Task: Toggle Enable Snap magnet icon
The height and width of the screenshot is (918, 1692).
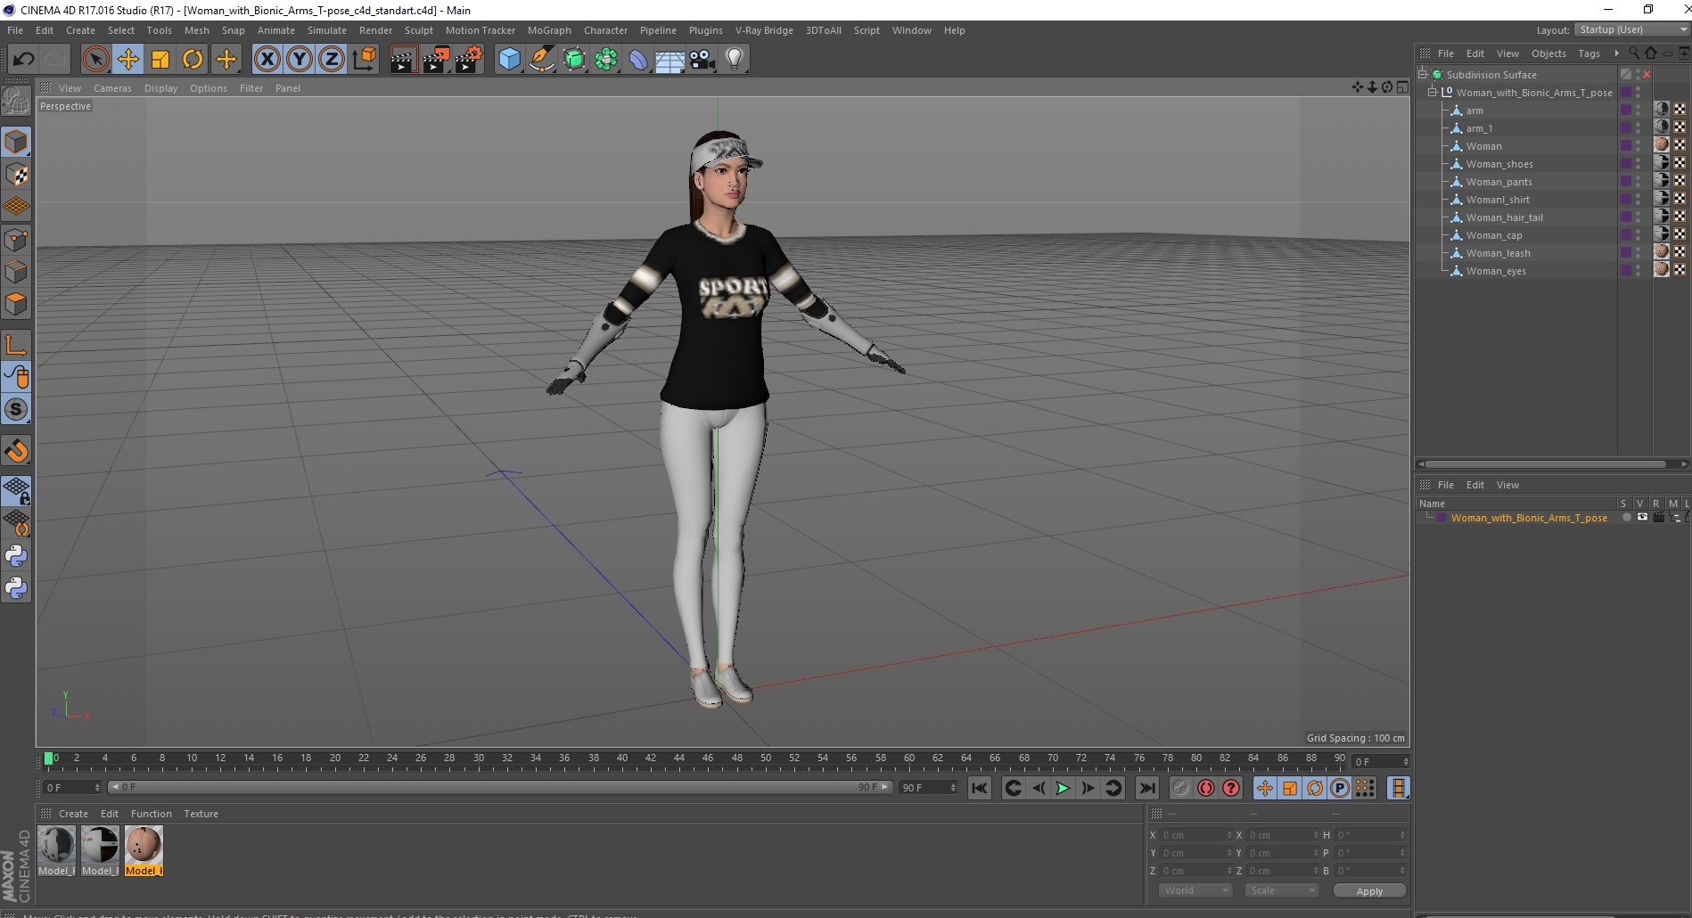Action: click(16, 451)
